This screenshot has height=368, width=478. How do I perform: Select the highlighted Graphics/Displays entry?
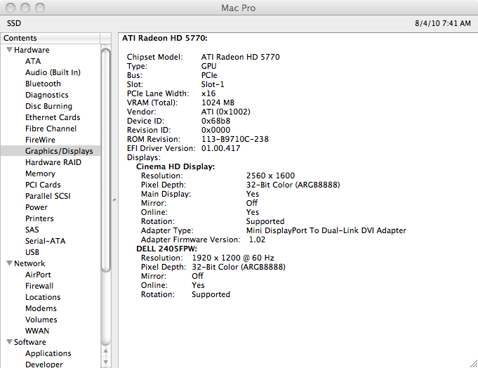51,151
